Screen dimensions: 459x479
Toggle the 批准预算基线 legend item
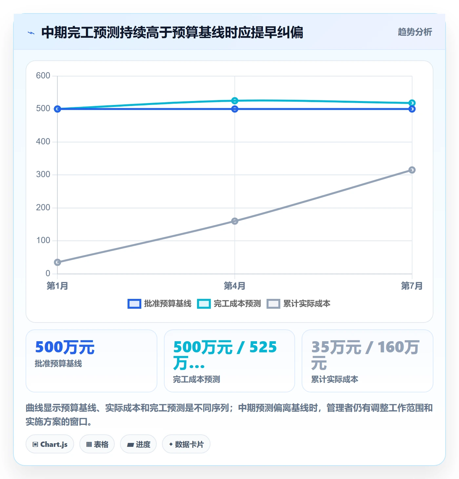[159, 304]
